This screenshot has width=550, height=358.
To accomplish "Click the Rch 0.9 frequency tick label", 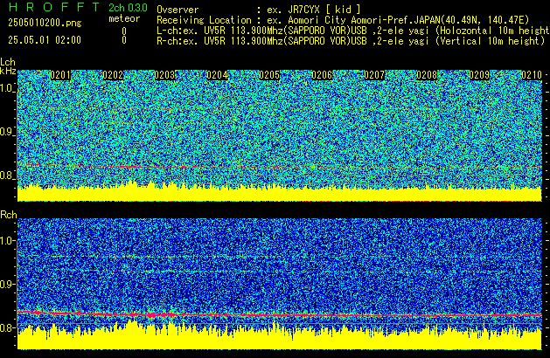I will 7,284.
